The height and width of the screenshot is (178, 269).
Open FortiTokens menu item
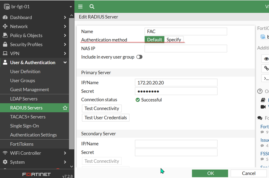pyautogui.click(x=22, y=144)
